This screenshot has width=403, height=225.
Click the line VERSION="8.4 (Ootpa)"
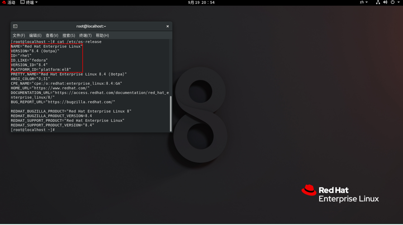(x=35, y=51)
